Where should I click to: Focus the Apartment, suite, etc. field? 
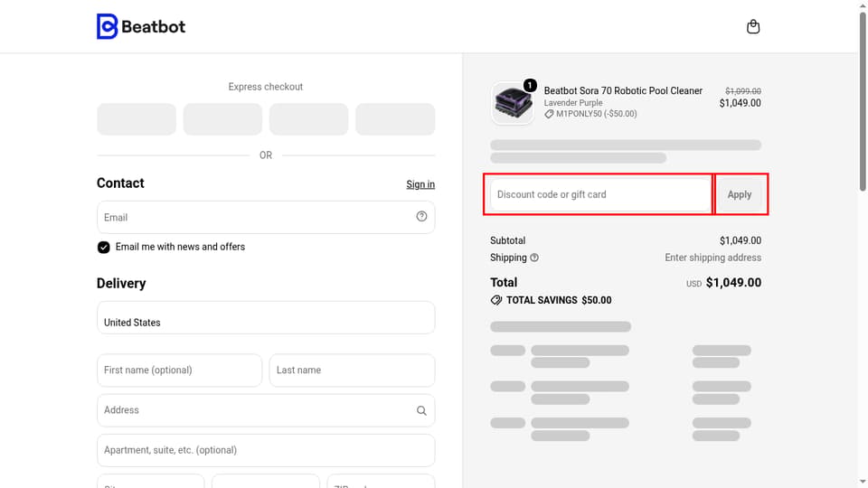[x=266, y=450]
